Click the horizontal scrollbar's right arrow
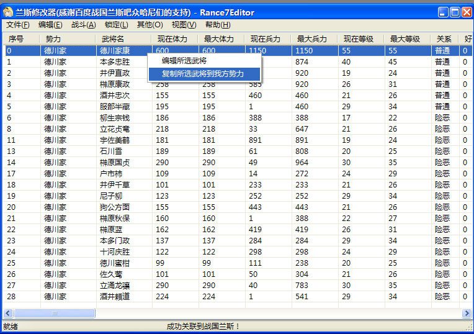 point(467,314)
